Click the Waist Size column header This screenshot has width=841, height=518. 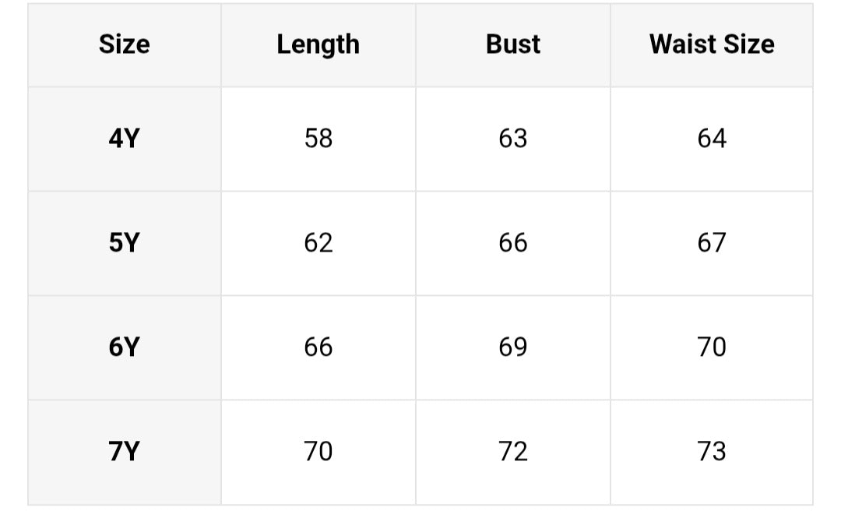pyautogui.click(x=711, y=44)
